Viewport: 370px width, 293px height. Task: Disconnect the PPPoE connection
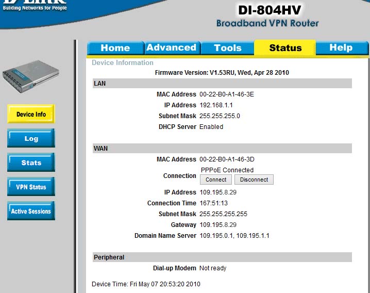click(254, 180)
